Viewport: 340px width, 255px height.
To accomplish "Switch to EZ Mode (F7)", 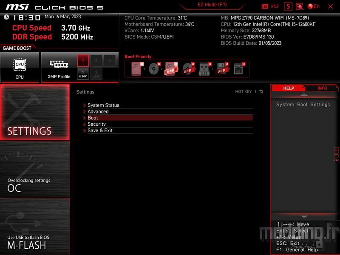I will coord(212,5).
